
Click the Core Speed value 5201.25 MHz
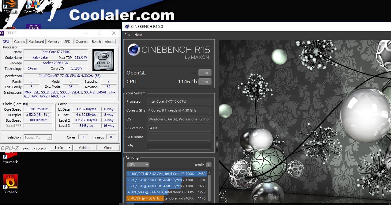click(x=39, y=109)
